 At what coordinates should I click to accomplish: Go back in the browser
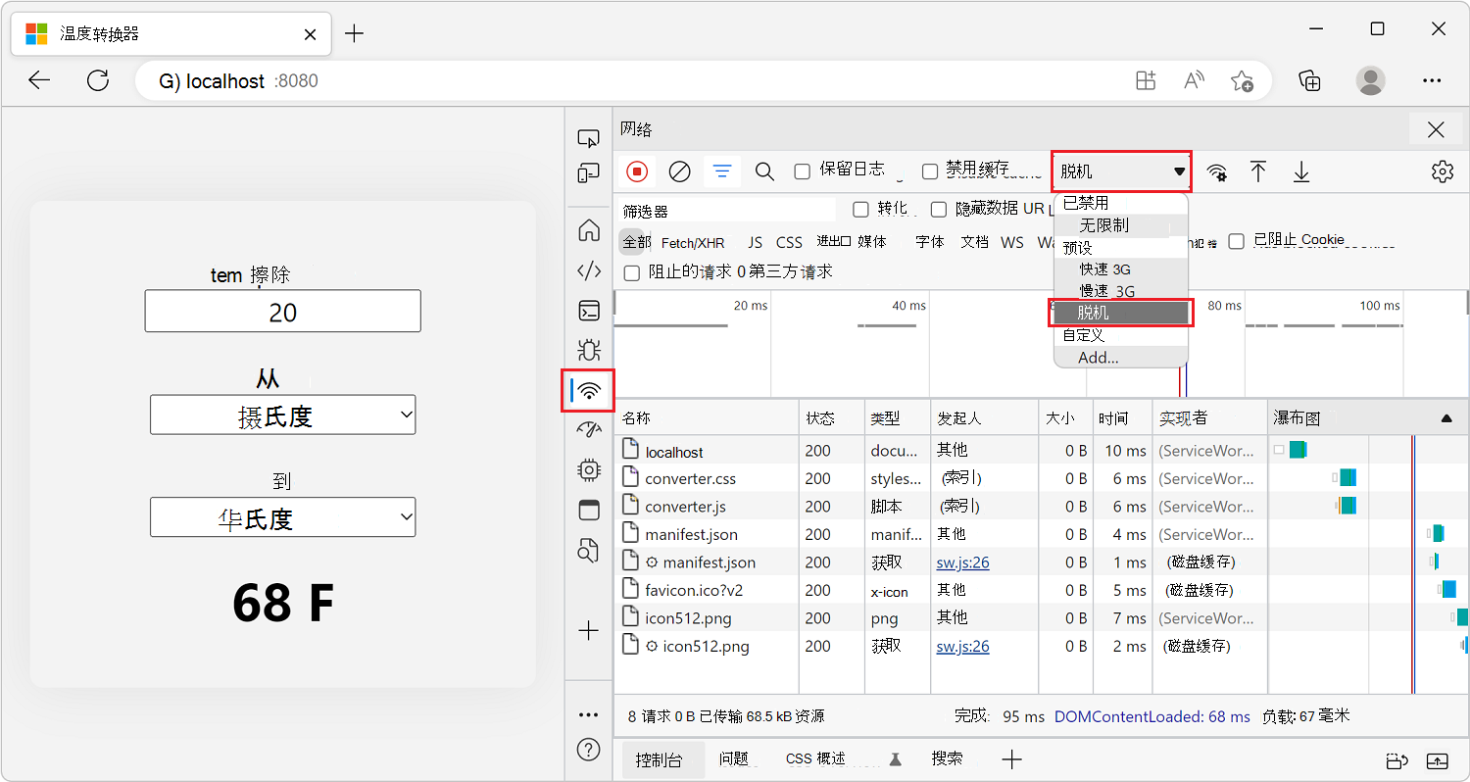pos(39,80)
